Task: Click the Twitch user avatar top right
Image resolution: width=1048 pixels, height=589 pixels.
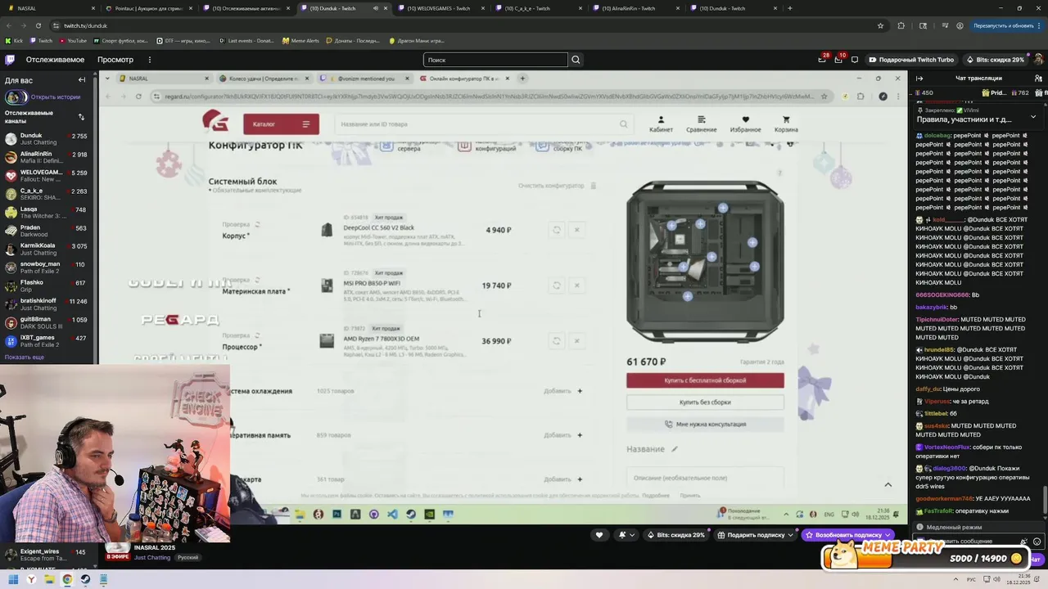Action: tap(1037, 60)
